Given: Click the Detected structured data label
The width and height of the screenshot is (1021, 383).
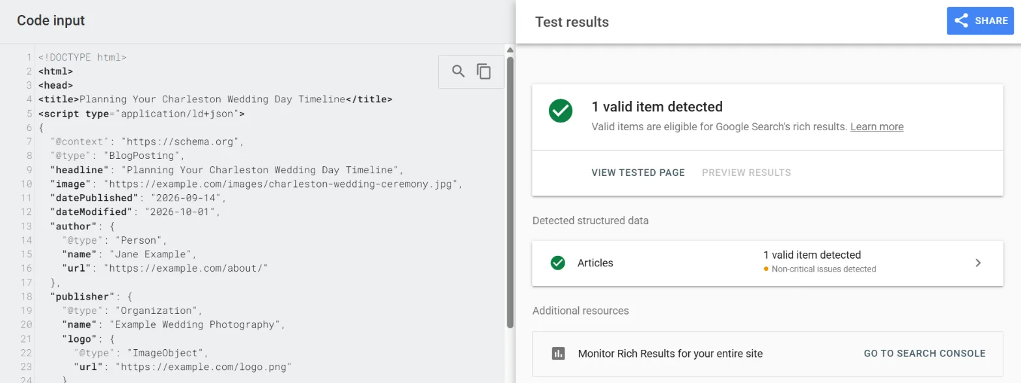Looking at the screenshot, I should (591, 221).
